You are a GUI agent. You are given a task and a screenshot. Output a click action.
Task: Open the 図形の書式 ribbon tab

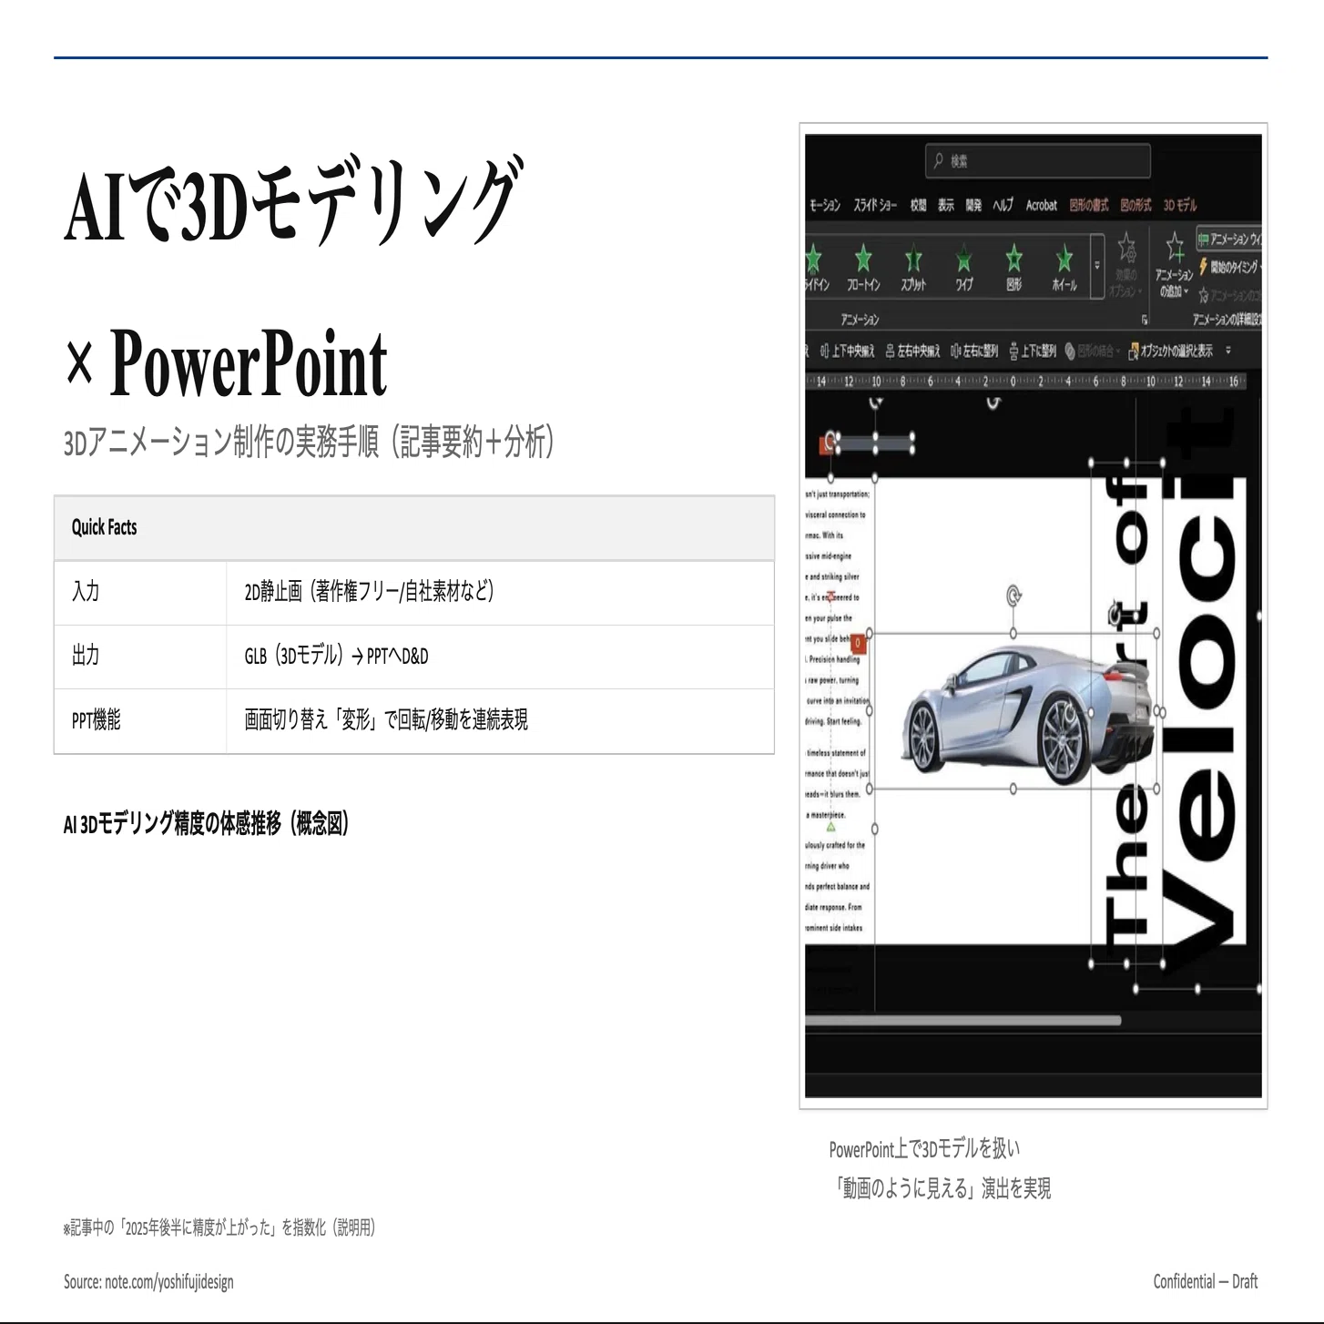click(x=1088, y=205)
